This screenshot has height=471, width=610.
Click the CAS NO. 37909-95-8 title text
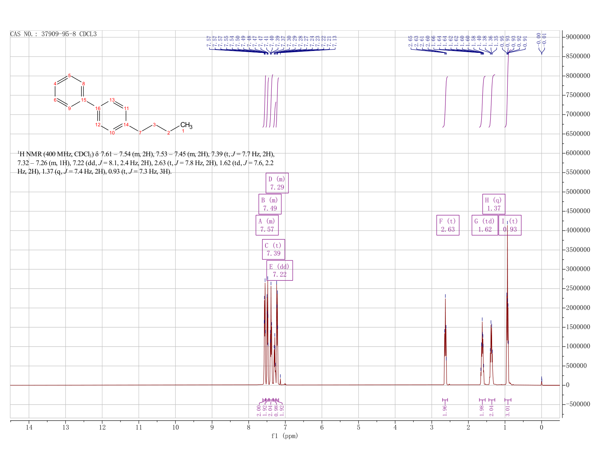53,34
